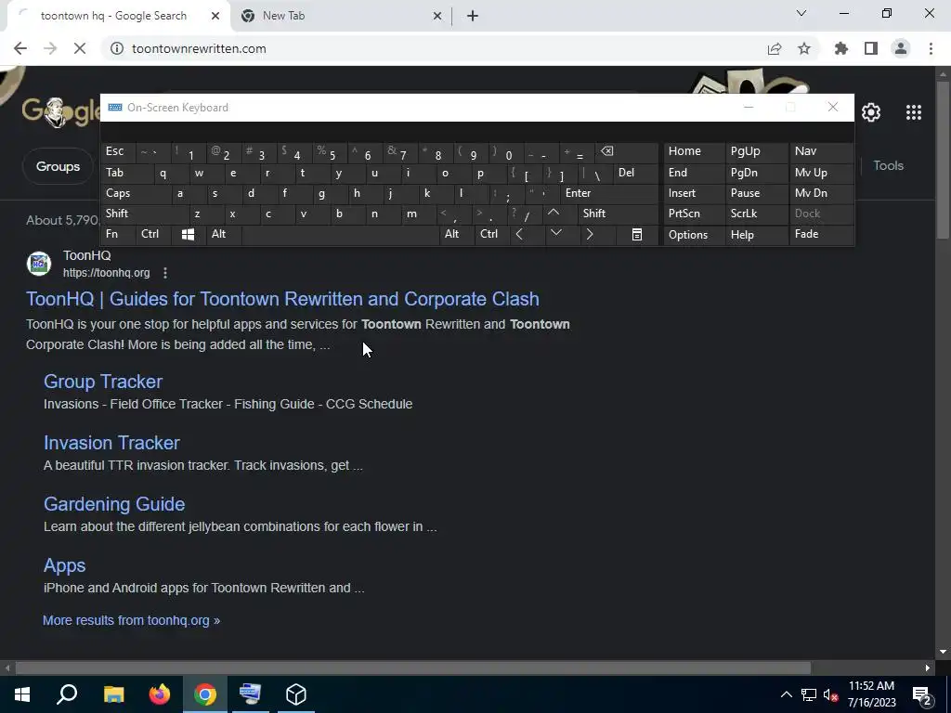951x713 pixels.
Task: Open the notification center icon
Action: tap(922, 695)
